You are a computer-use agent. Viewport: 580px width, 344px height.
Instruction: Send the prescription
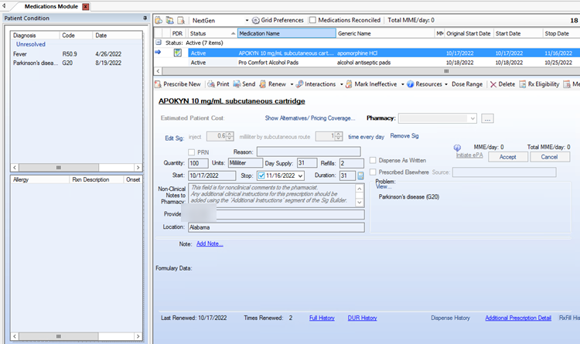[244, 84]
